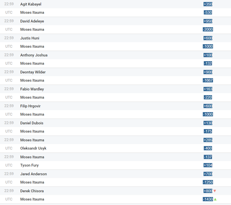The width and height of the screenshot is (231, 205).
Task: Choose the +285 odds for Moses Itauma
Action: [208, 140]
